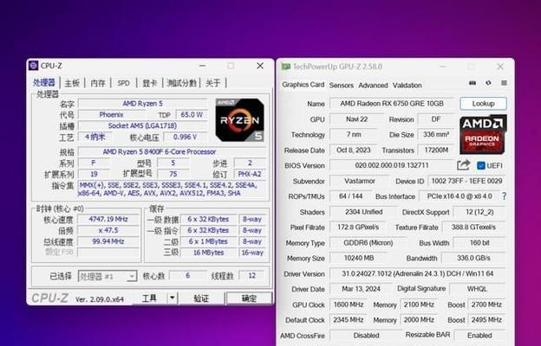Click the Driver Date value Mar 13, 2024
The image size is (541, 346).
361,289
